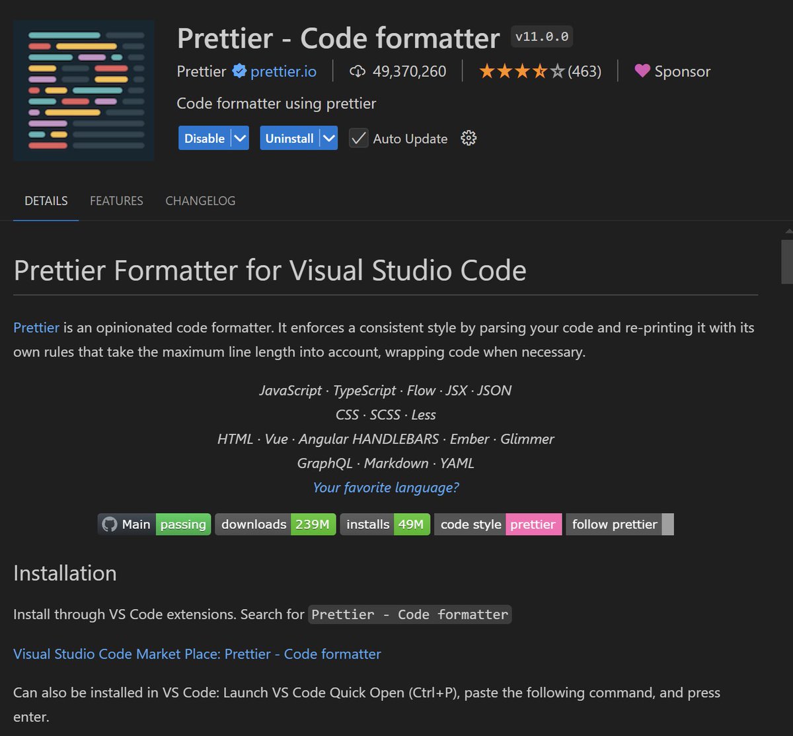Click the 'CSS · SCSS · Less' line
Screen dimensions: 793x736
pos(386,415)
